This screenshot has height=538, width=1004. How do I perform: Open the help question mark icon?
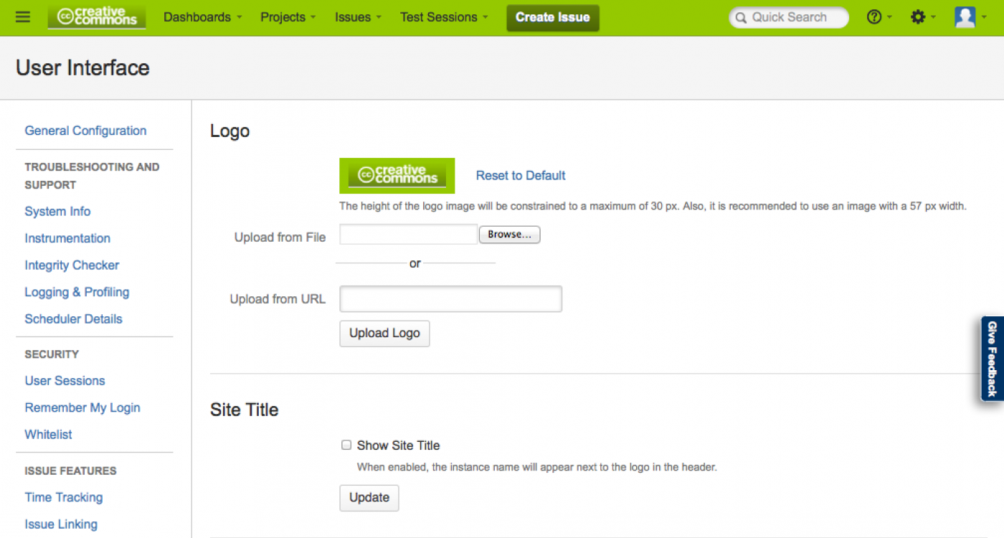(x=874, y=17)
